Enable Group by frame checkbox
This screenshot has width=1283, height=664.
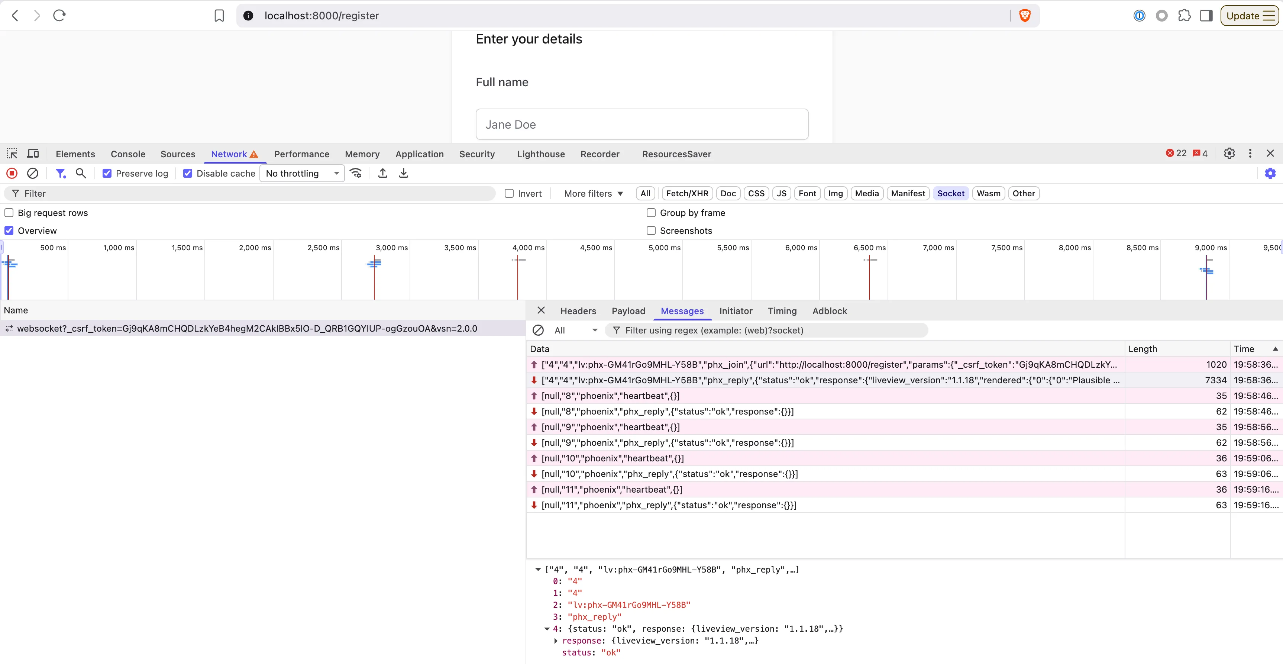[651, 213]
